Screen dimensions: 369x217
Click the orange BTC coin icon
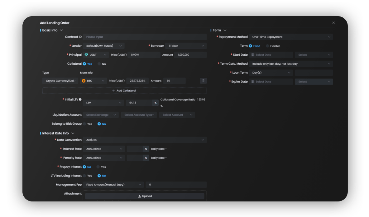coord(84,81)
